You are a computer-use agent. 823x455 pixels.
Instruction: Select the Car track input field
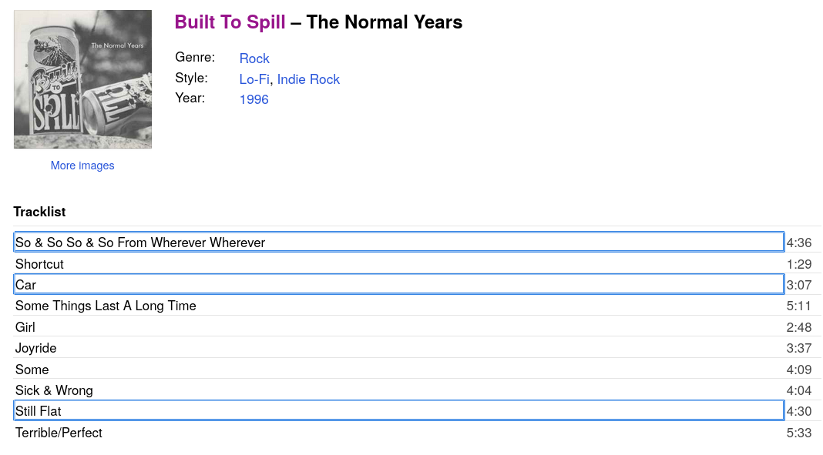398,285
